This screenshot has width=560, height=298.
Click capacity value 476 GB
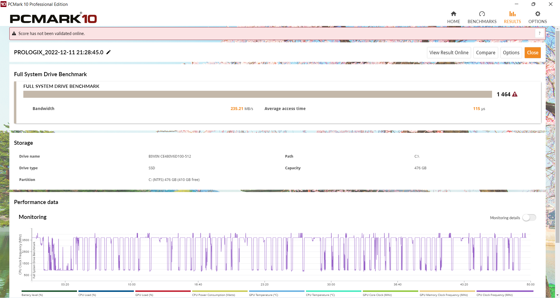(420, 168)
